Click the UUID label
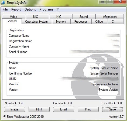The width and height of the screenshot is (127, 121). (x=12, y=79)
